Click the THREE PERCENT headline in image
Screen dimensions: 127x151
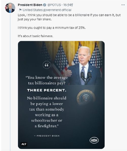(x=47, y=90)
